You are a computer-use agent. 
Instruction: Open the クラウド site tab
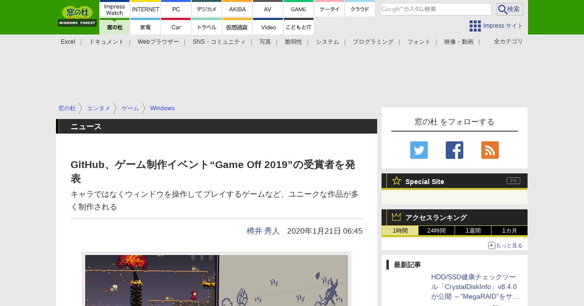coord(360,9)
